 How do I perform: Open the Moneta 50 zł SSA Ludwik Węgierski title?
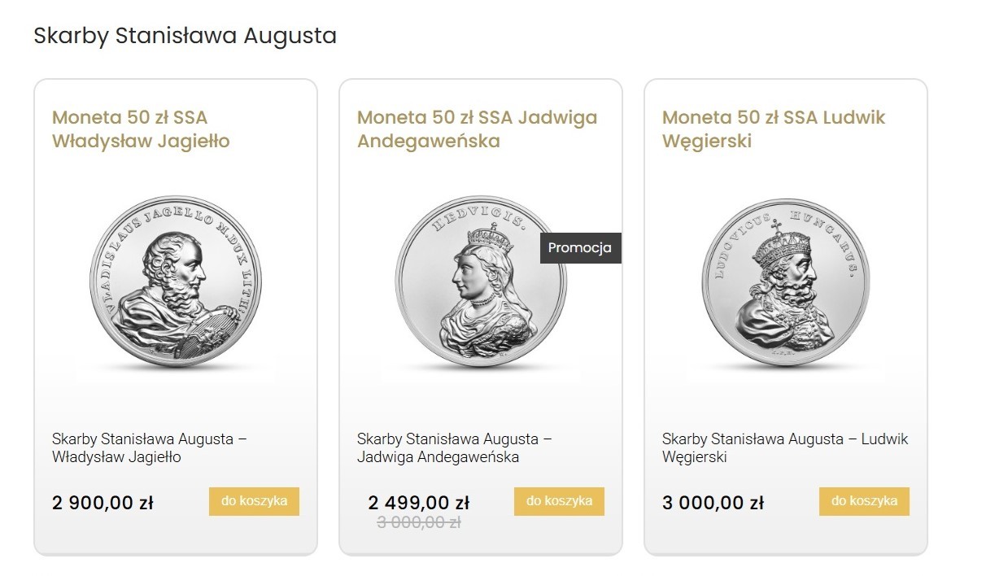773,129
